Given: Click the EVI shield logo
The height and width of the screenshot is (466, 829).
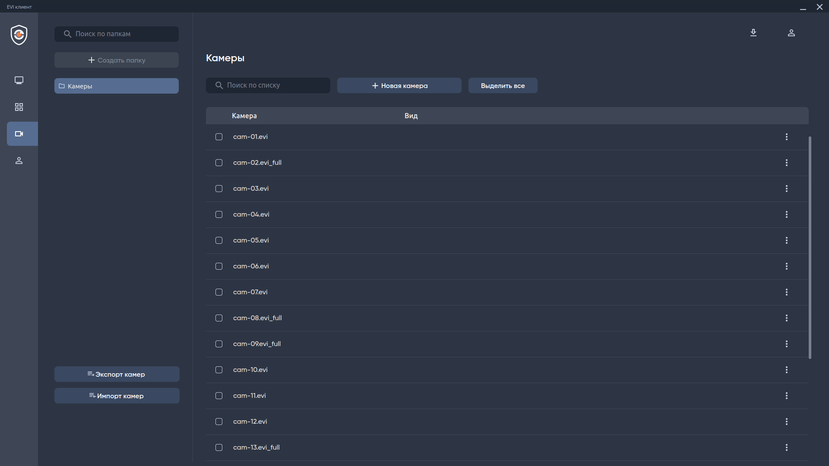Looking at the screenshot, I should 19,35.
